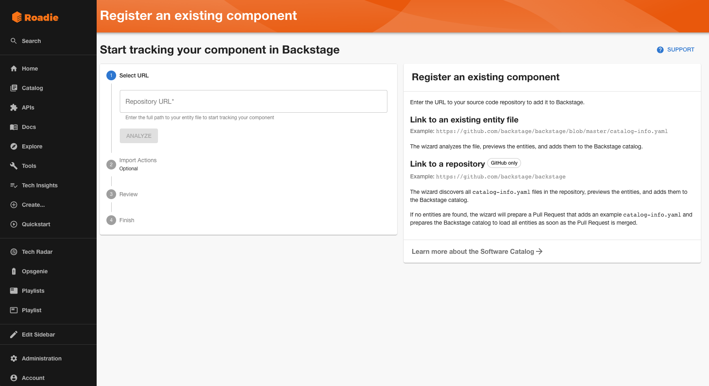Click the Catalog icon in sidebar
This screenshot has height=386, width=709.
point(14,88)
